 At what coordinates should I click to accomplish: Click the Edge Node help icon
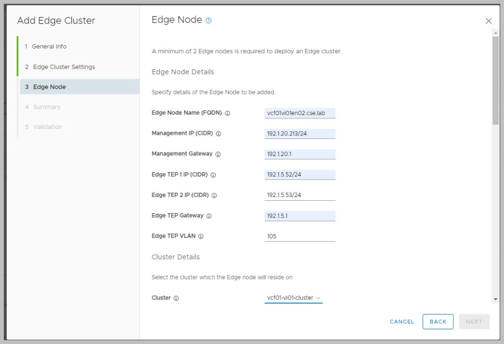point(209,21)
